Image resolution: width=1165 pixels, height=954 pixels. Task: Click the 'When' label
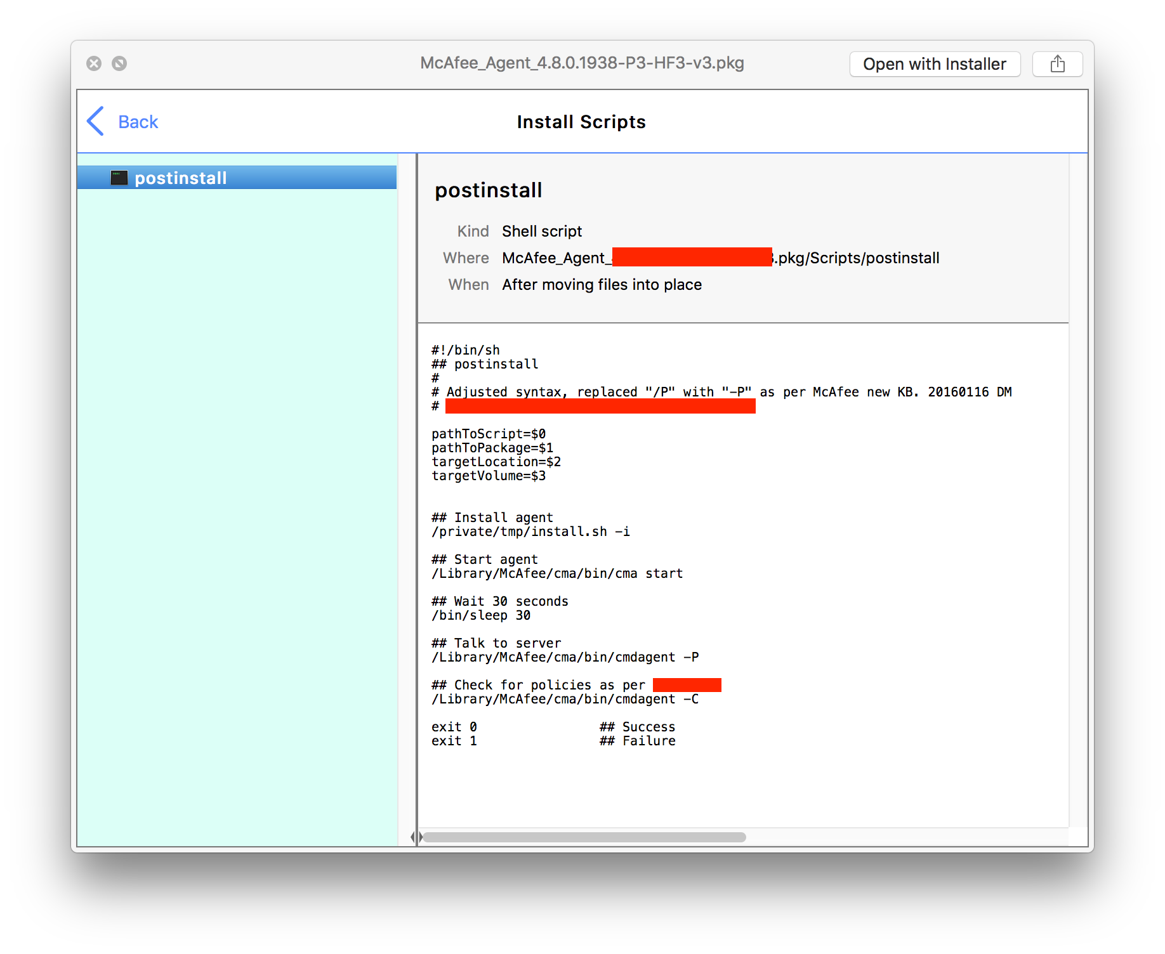coord(468,285)
